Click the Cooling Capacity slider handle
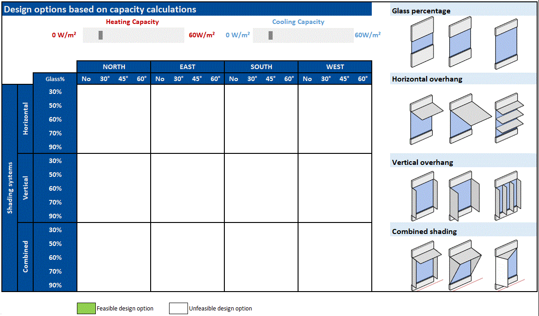 [x=270, y=35]
